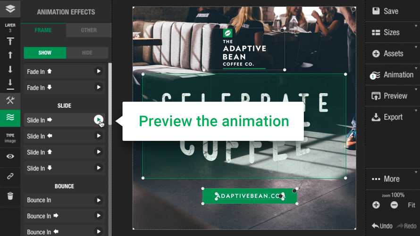Choose plain Bounce In effect
Viewport: 420px width, 236px height.
pos(64,200)
